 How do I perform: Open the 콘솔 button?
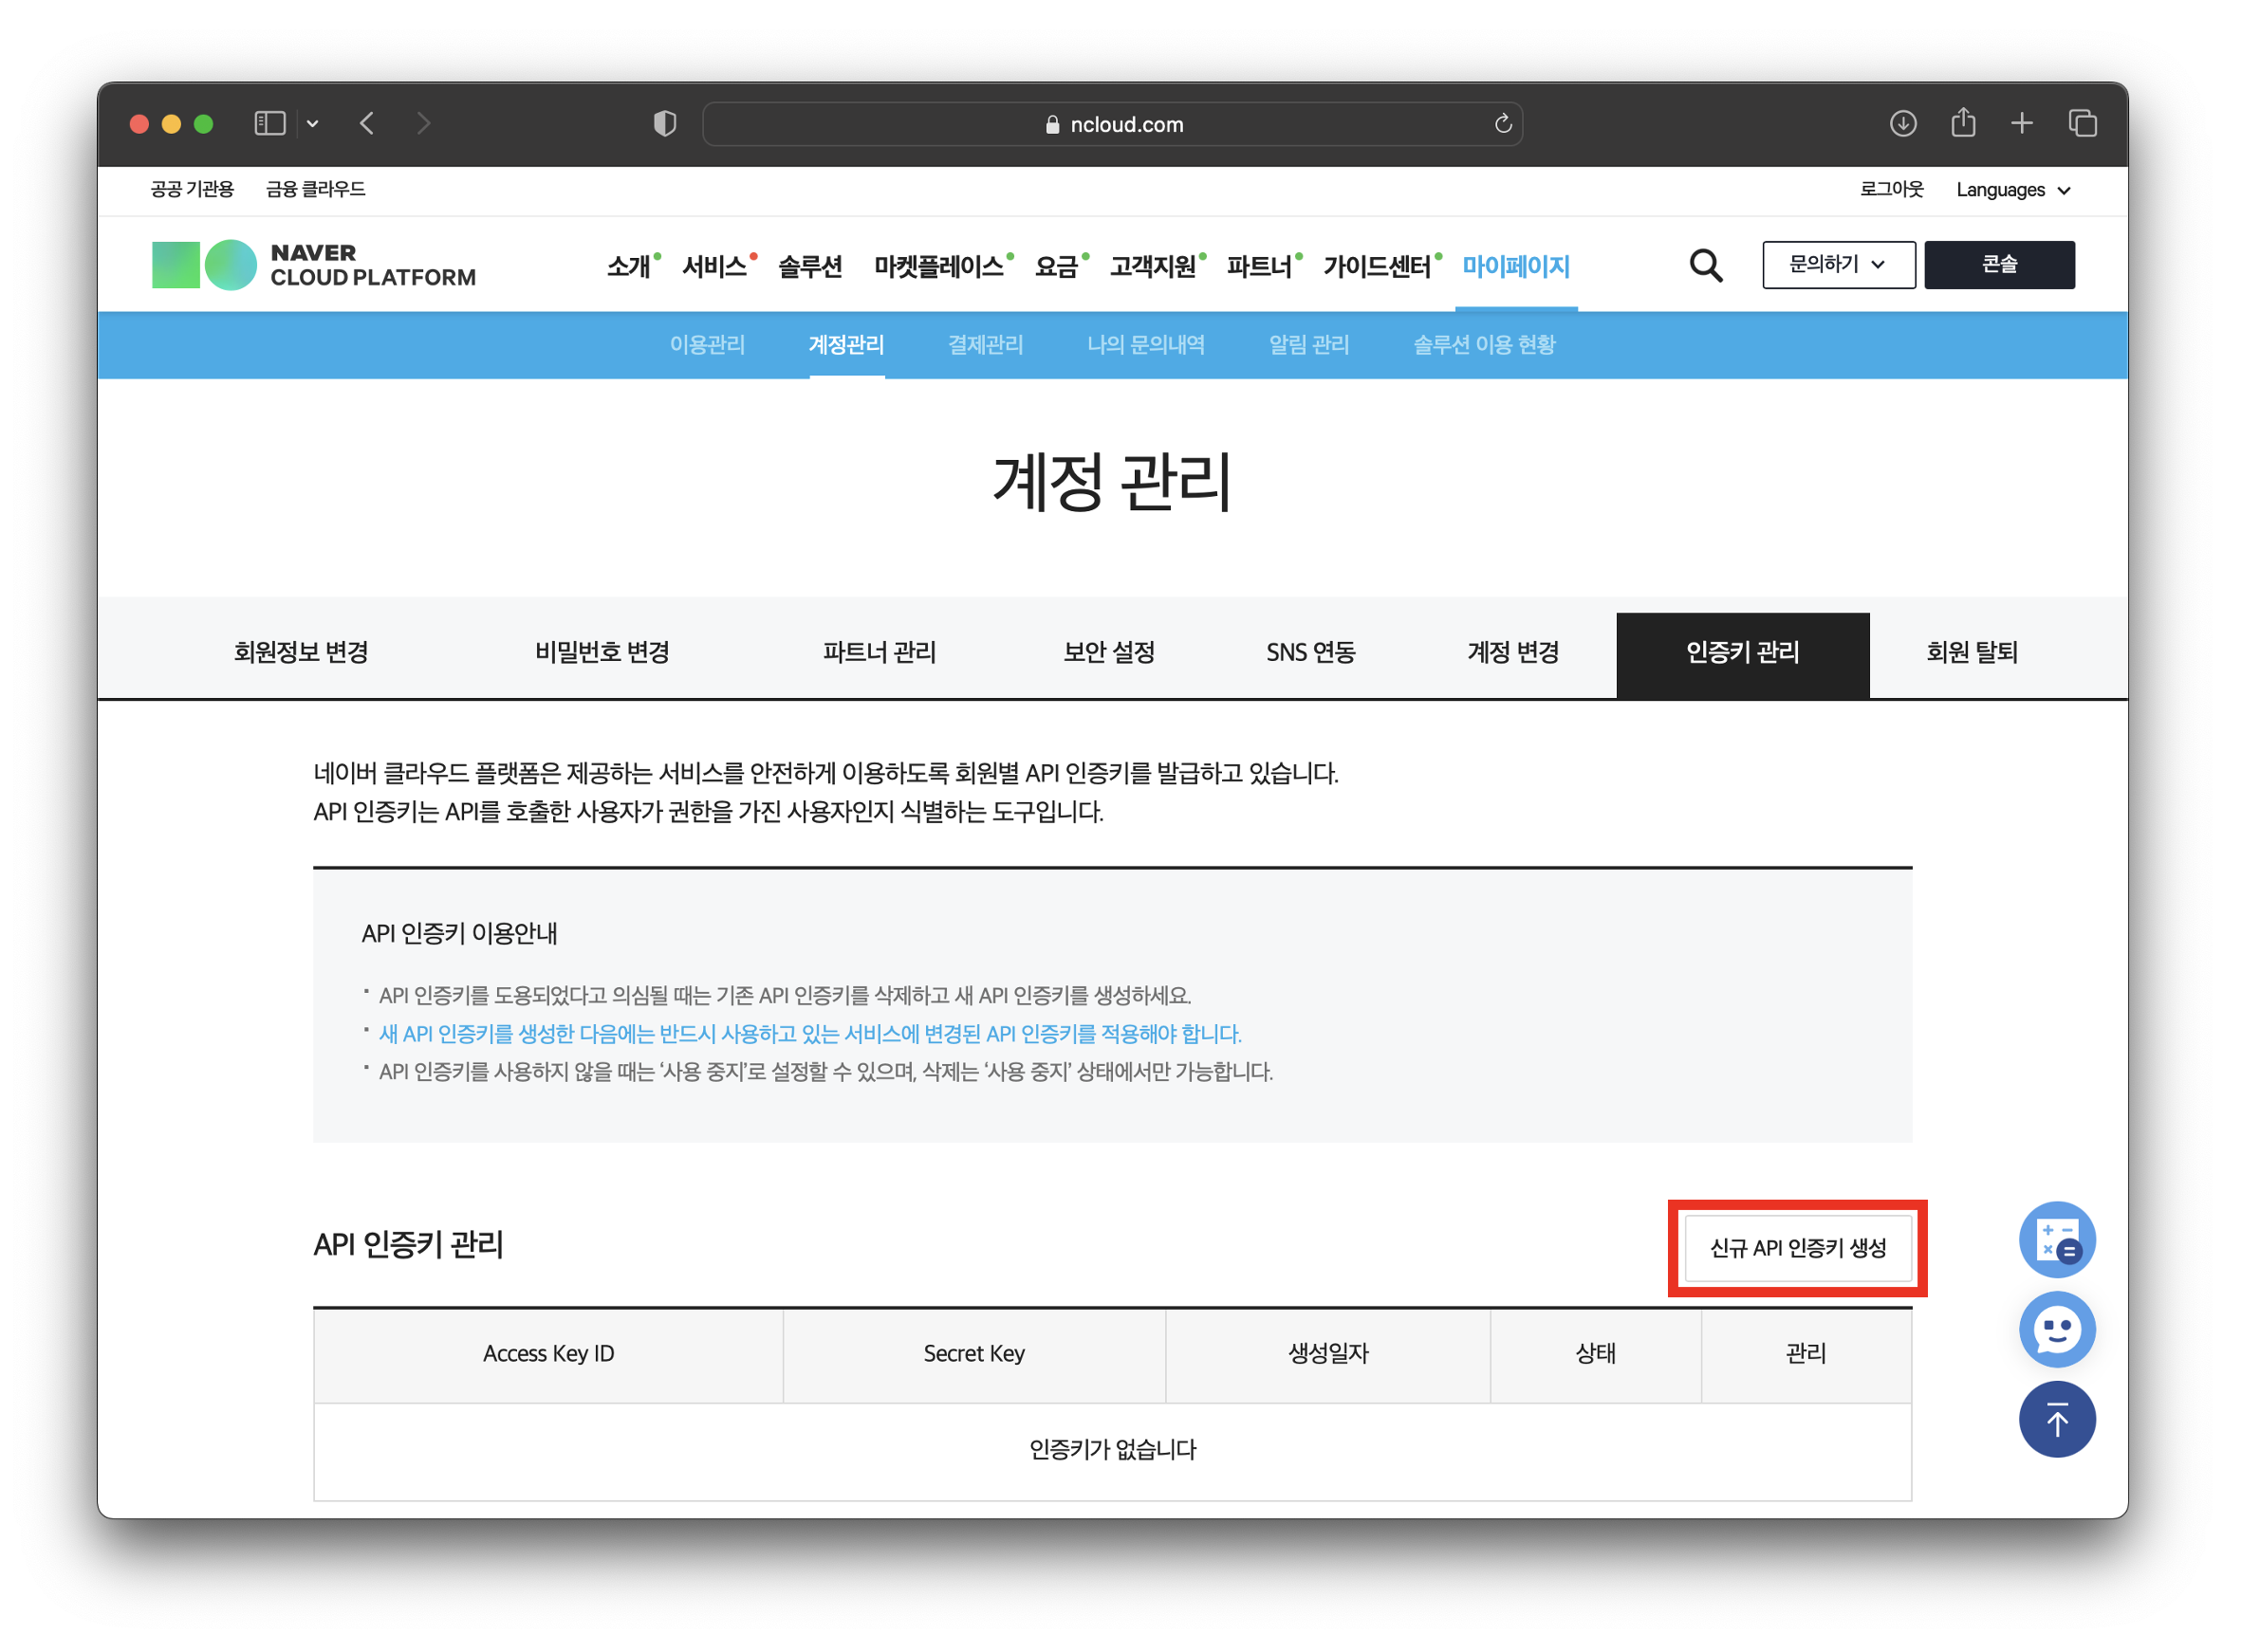(1998, 265)
